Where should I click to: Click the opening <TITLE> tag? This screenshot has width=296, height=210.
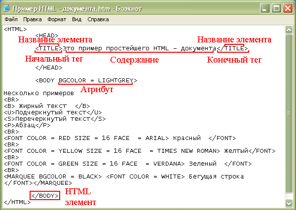point(49,48)
